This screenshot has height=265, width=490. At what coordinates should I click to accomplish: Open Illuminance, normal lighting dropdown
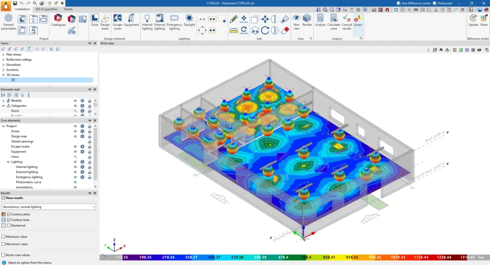point(48,207)
